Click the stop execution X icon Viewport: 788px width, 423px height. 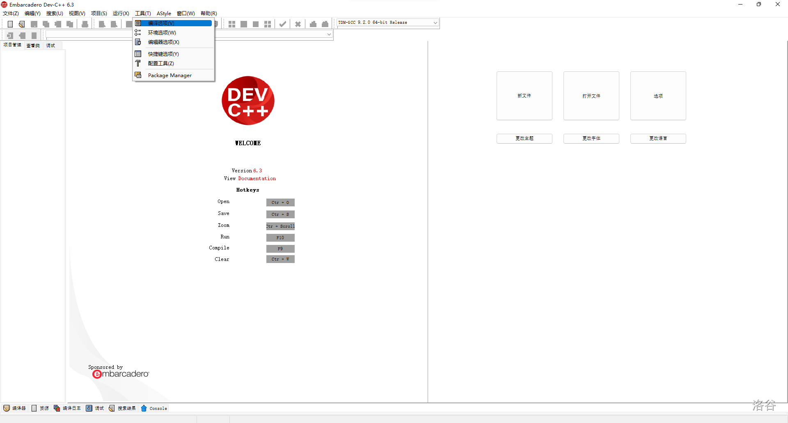click(298, 24)
